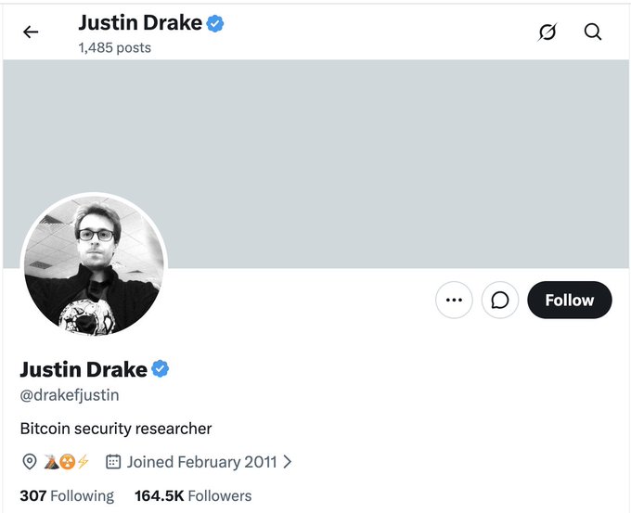
Task: Open the three-dot more options menu
Action: (454, 300)
